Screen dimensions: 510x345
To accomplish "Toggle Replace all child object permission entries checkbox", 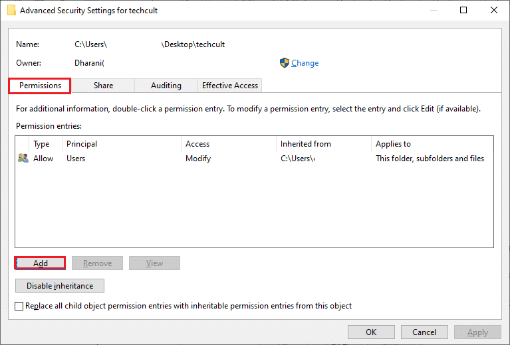I will (19, 306).
